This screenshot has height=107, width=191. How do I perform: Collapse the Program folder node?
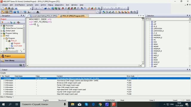pyautogui.click(x=4, y=38)
